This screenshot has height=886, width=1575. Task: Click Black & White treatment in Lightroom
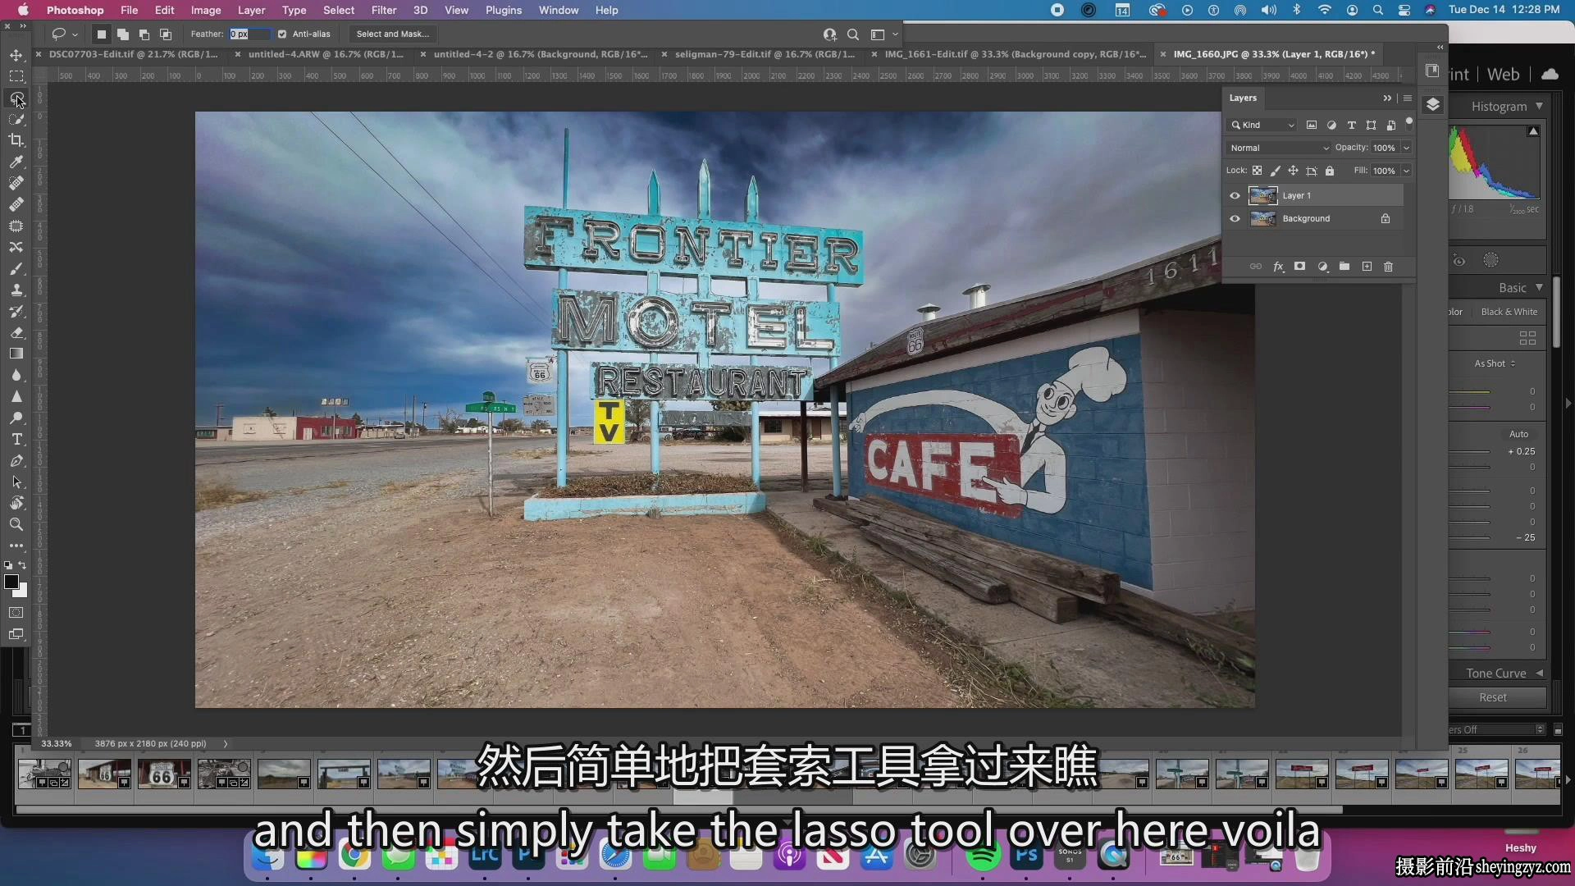1509,312
